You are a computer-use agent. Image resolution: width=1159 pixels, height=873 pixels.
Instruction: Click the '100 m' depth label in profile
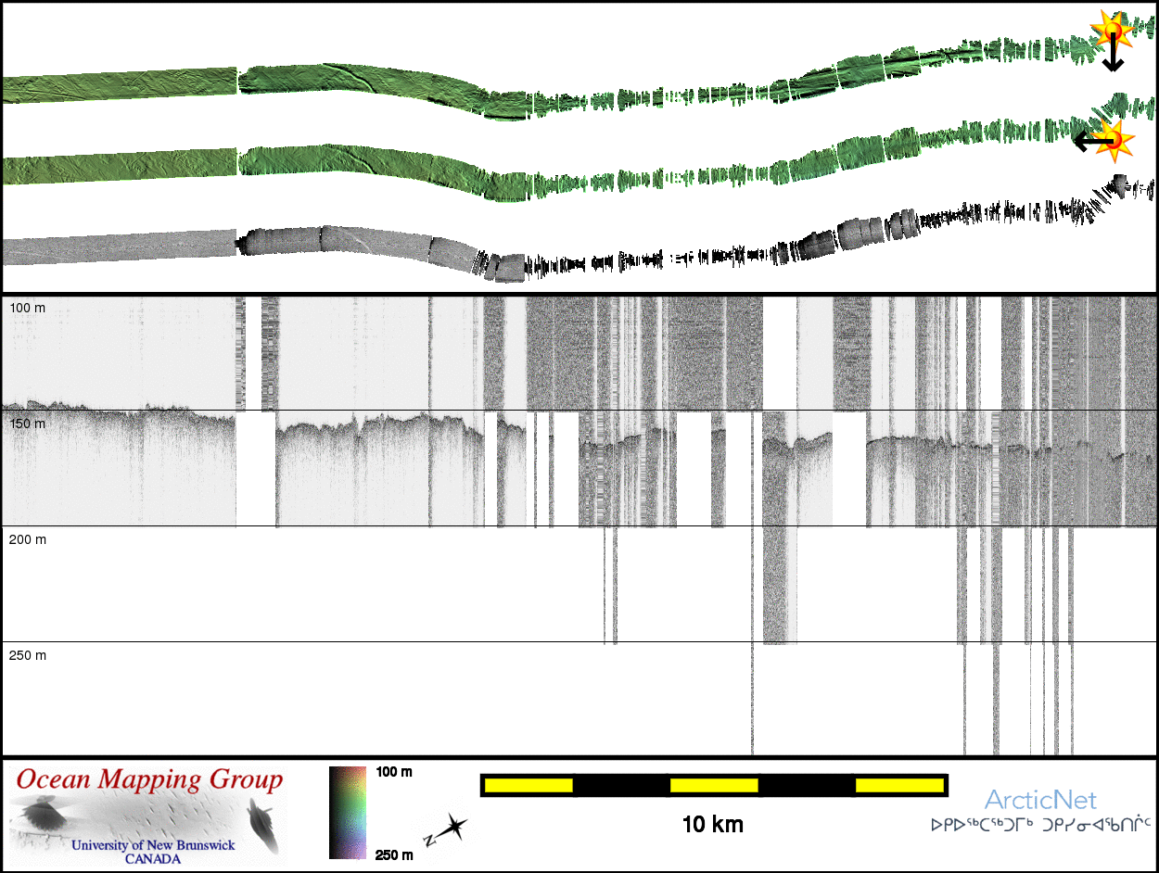click(x=27, y=306)
